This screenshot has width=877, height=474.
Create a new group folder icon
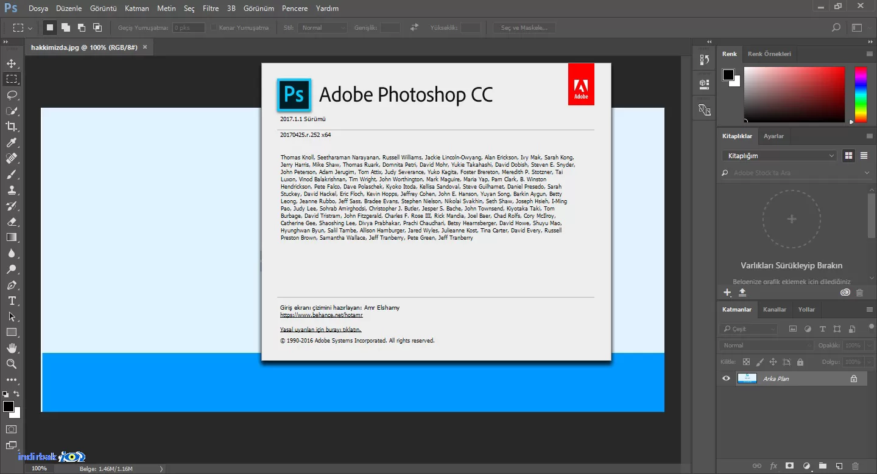[823, 466]
